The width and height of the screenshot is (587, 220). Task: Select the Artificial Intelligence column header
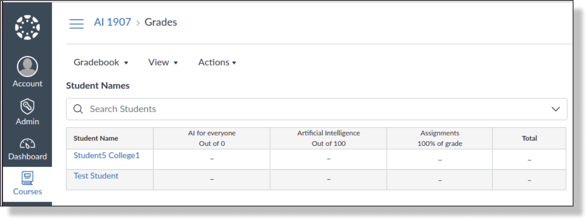pos(329,138)
